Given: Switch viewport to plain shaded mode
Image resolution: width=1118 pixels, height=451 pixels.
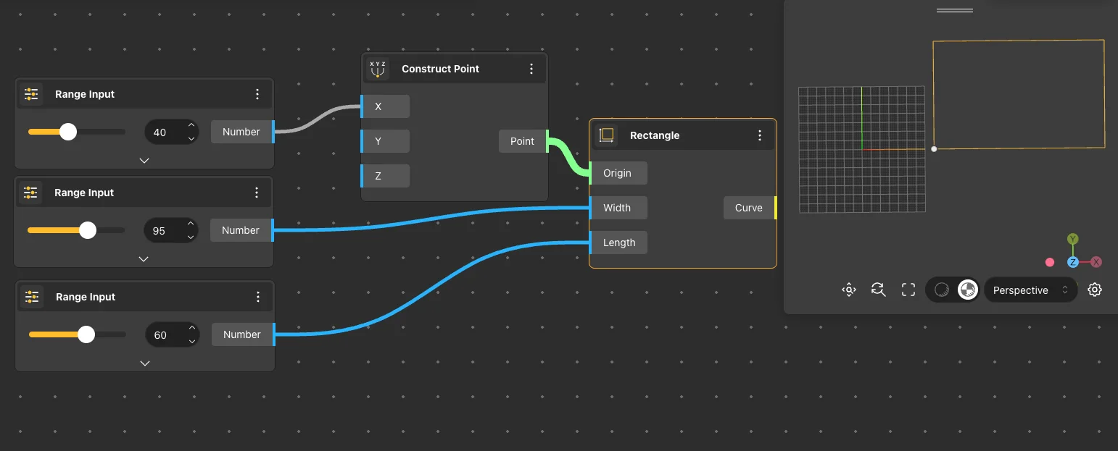Looking at the screenshot, I should pyautogui.click(x=942, y=290).
